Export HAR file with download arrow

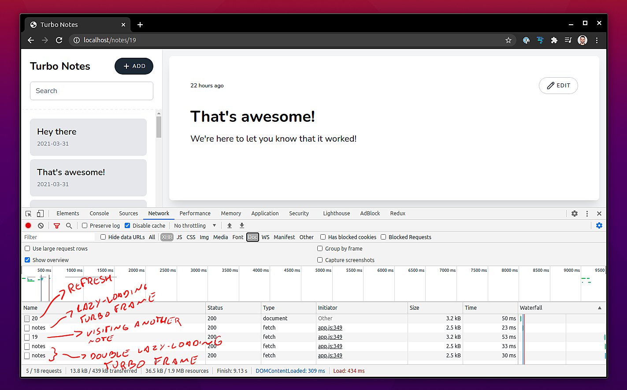click(x=242, y=225)
